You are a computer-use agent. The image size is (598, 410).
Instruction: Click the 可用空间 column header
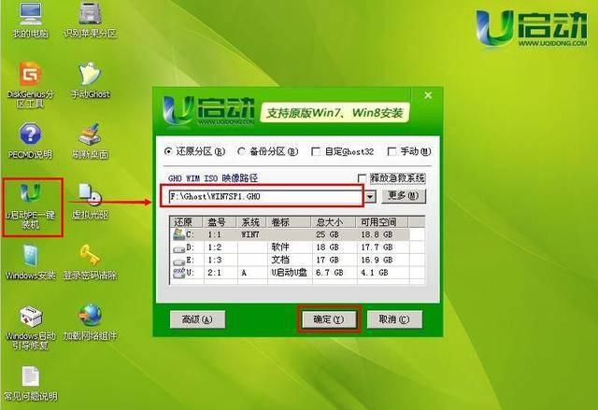(382, 221)
